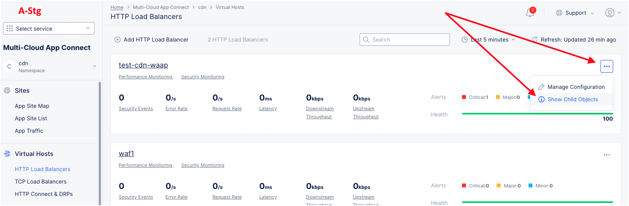Click the red Critical:0 swatch for waf1
The height and width of the screenshot is (206, 629).
[464, 185]
